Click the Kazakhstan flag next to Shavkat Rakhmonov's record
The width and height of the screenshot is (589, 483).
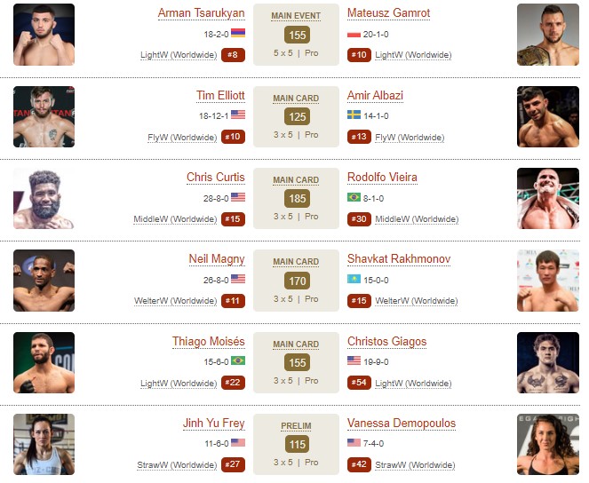[354, 279]
